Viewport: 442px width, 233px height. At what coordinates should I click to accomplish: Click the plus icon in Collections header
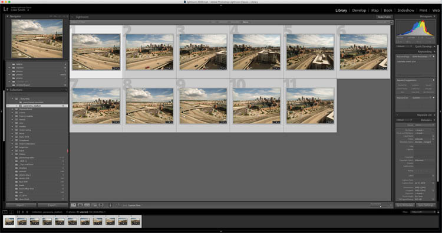66,90
